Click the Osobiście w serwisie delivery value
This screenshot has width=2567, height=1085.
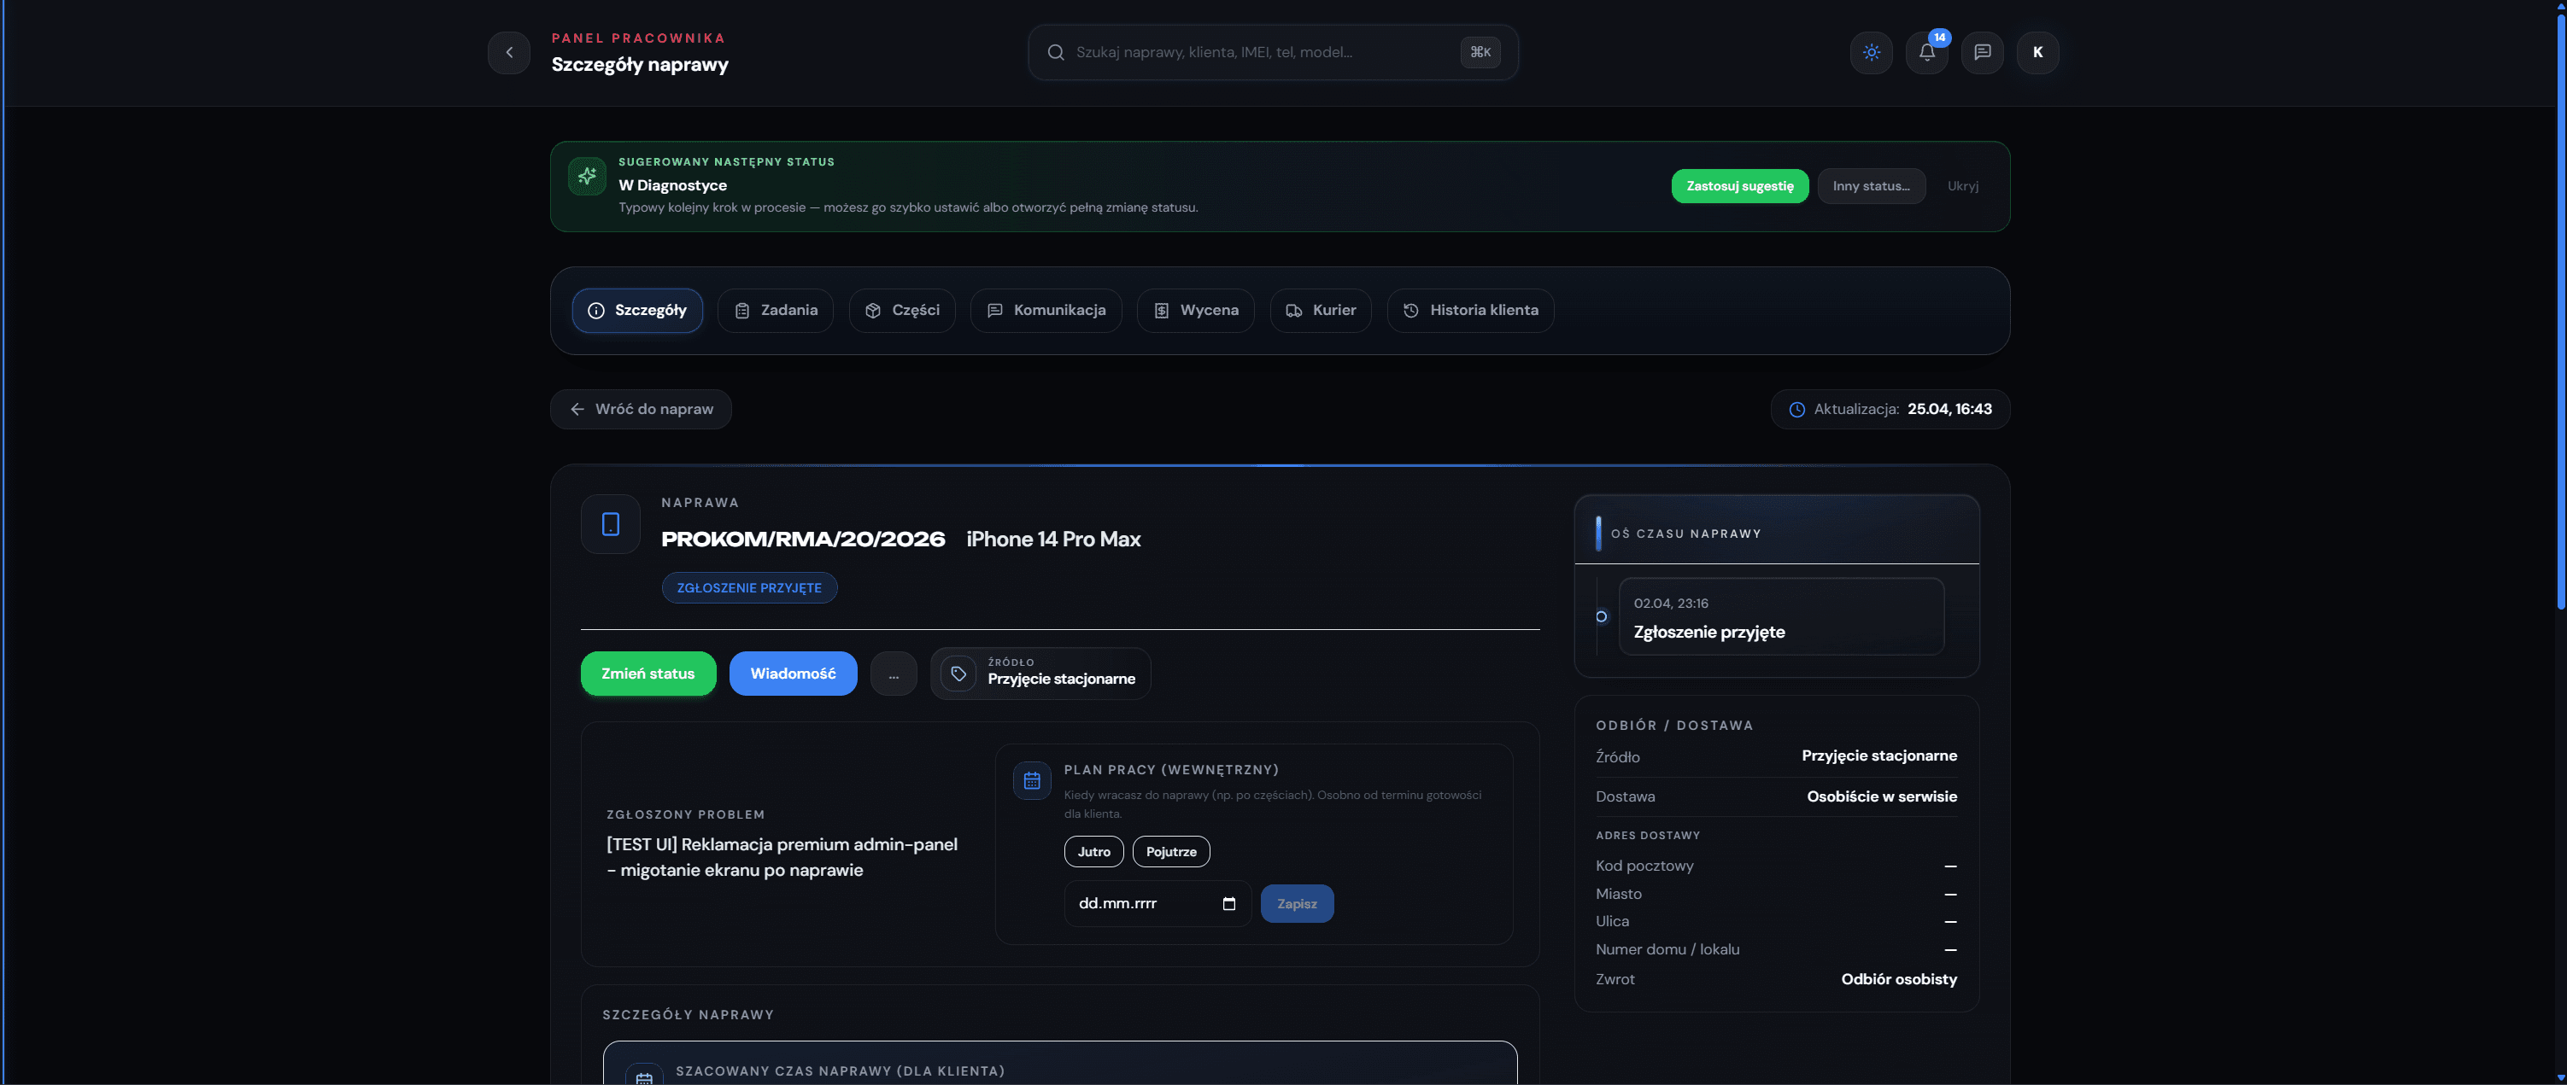(x=1881, y=796)
